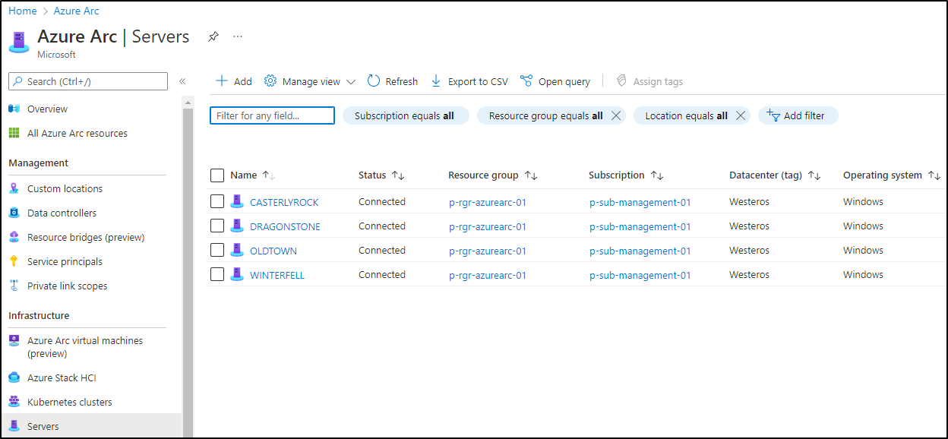Click the Data controllers icon
Image resolution: width=948 pixels, height=439 pixels.
14,213
